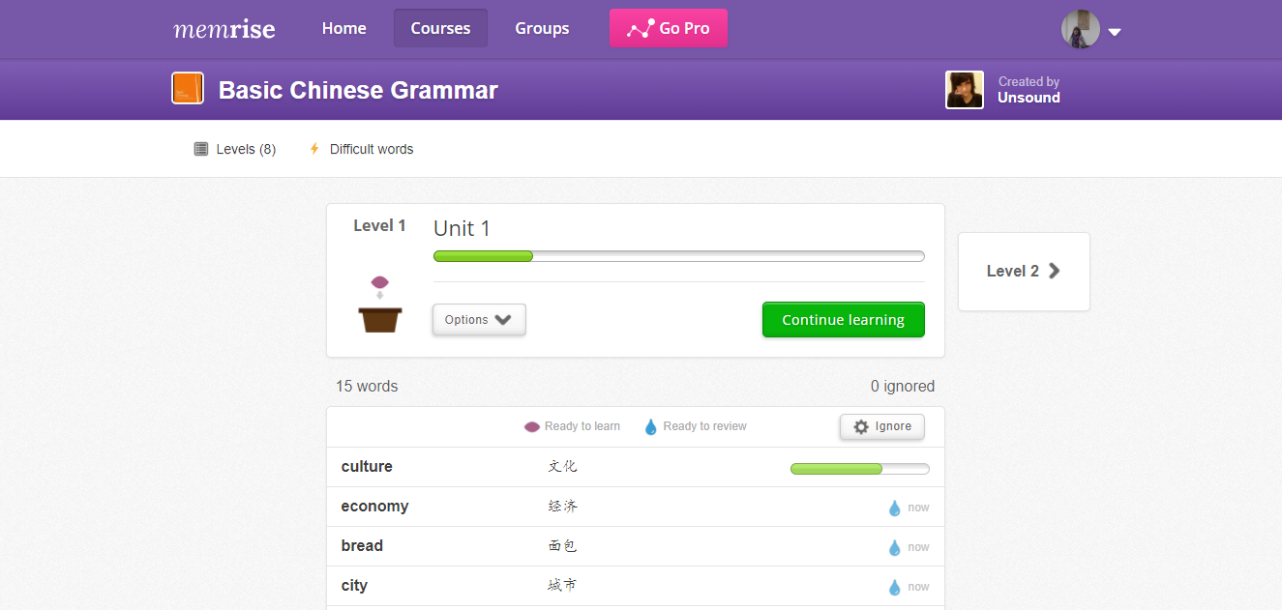Open creator Unsound's profile
The image size is (1282, 610).
pyautogui.click(x=1029, y=98)
